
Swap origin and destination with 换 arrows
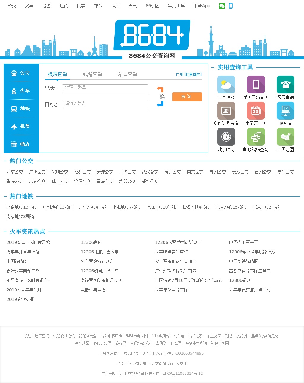point(161,96)
